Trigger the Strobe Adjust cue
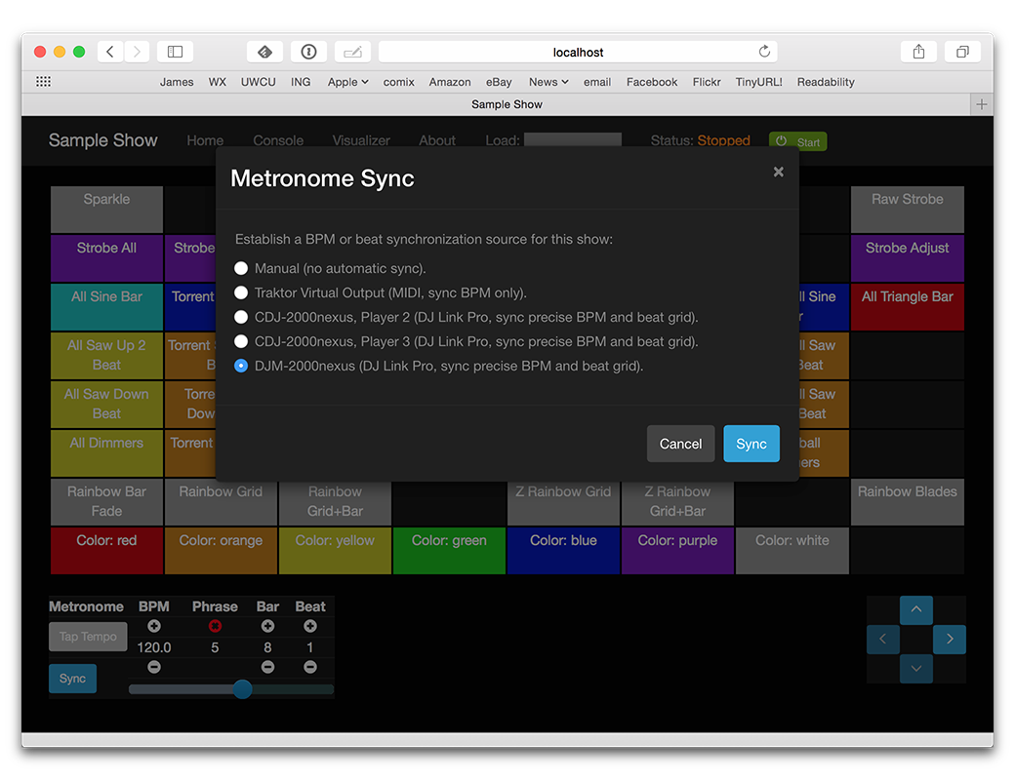 pyautogui.click(x=907, y=258)
